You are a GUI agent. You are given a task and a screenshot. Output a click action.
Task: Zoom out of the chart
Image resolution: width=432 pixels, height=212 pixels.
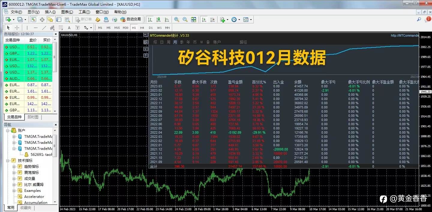pyautogui.click(x=185, y=20)
